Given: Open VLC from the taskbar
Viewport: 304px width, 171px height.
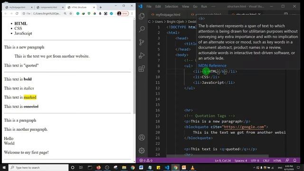Looking at the screenshot, I should point(192,168).
